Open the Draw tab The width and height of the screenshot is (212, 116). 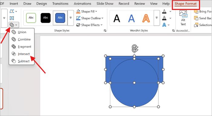[x=27, y=4]
